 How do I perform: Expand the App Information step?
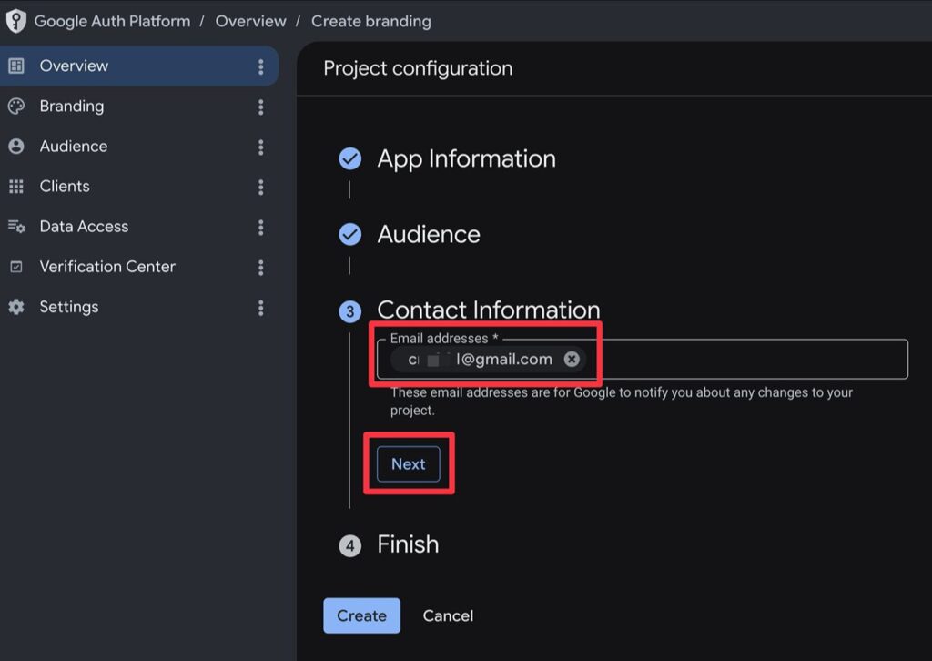click(x=467, y=158)
